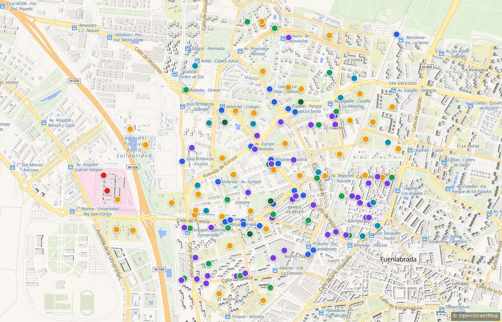Click the upper red marker in the pink zone

click(103, 175)
